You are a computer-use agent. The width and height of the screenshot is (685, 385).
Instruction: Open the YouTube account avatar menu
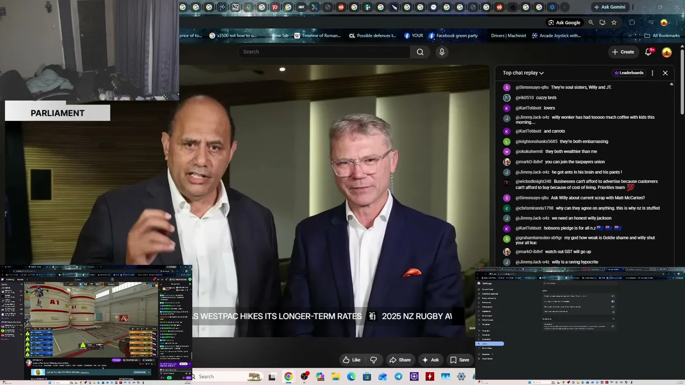(x=667, y=52)
